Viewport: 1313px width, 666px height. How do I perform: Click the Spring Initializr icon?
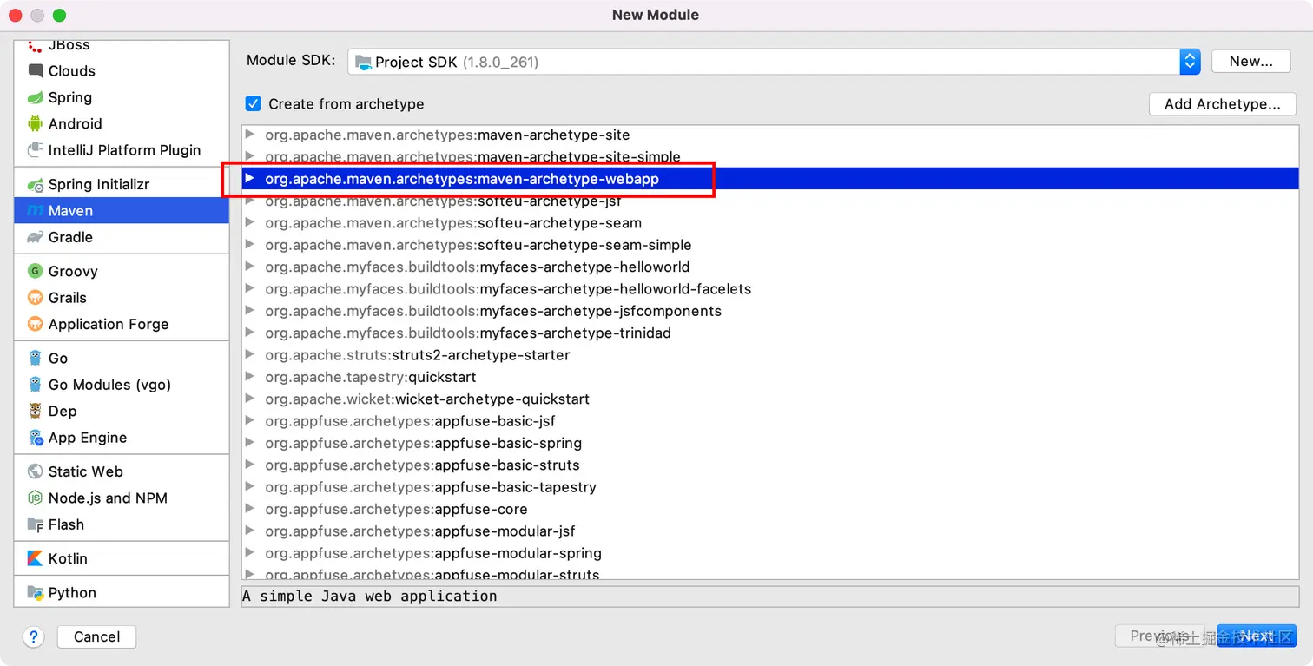35,184
